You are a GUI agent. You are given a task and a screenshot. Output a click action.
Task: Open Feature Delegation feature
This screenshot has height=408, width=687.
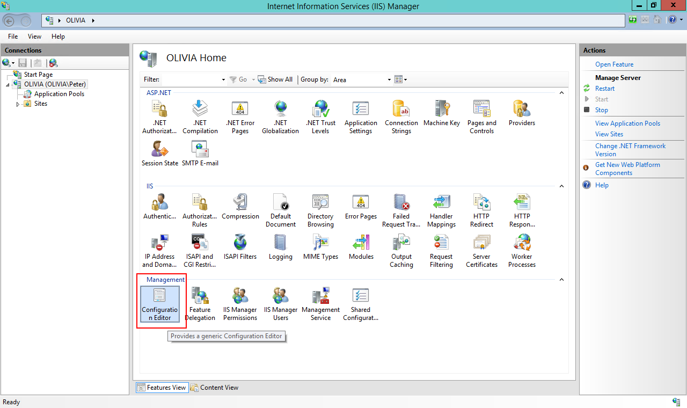point(200,304)
